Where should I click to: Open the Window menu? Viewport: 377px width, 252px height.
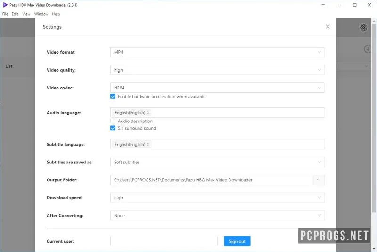pos(41,14)
